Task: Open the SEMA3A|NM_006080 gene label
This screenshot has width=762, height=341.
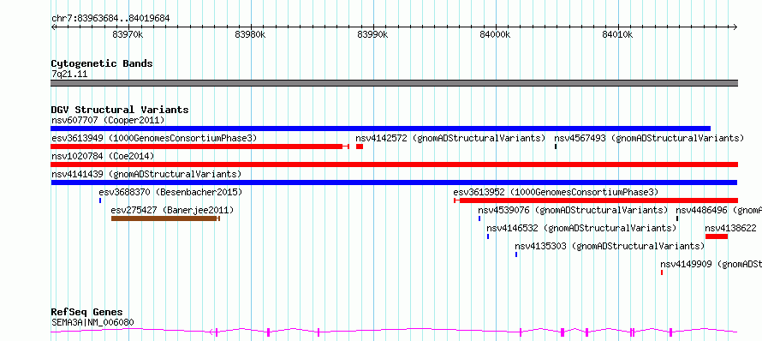Action: pos(92,322)
